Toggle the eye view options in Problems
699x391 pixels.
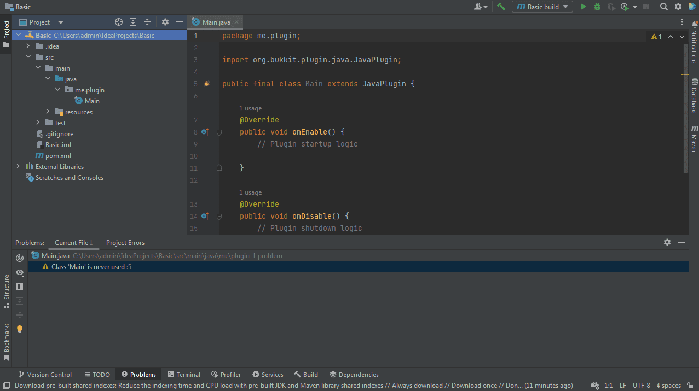pyautogui.click(x=20, y=272)
